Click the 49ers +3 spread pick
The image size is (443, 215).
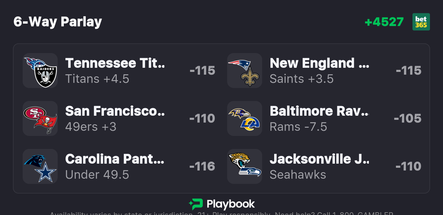click(91, 127)
